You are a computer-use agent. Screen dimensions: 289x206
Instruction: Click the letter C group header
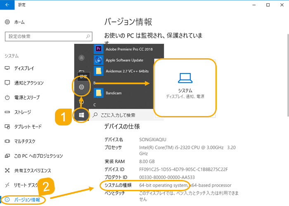tap(95, 105)
